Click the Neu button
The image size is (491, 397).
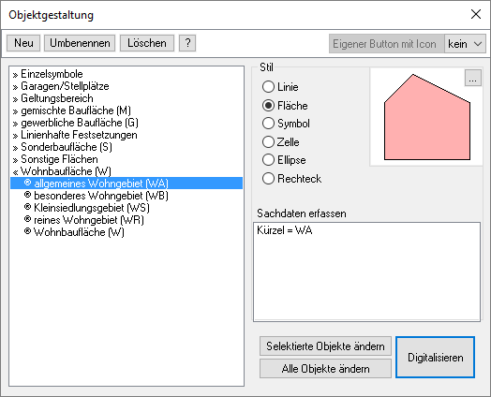click(23, 43)
